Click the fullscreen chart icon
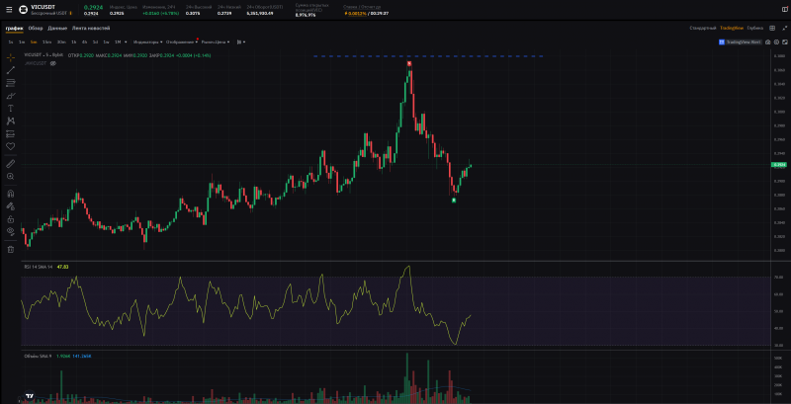 tap(783, 42)
